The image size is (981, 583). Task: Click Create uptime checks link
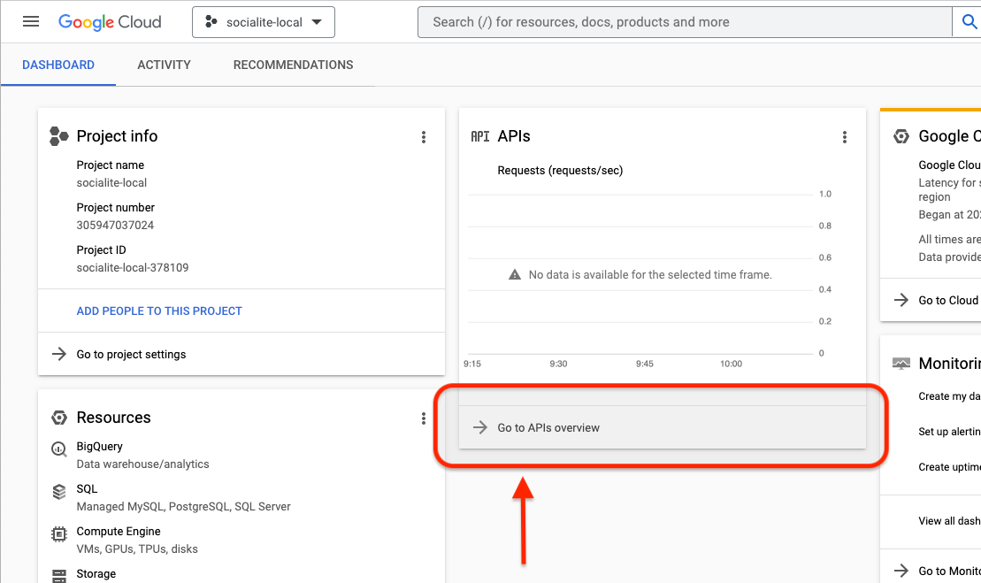coord(949,466)
